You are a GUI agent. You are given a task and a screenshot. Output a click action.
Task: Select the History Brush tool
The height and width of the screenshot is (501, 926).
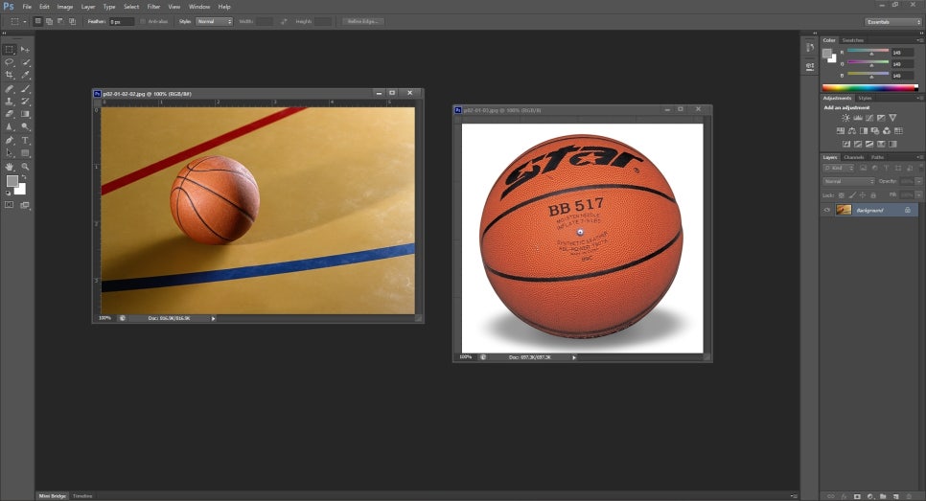pyautogui.click(x=25, y=102)
